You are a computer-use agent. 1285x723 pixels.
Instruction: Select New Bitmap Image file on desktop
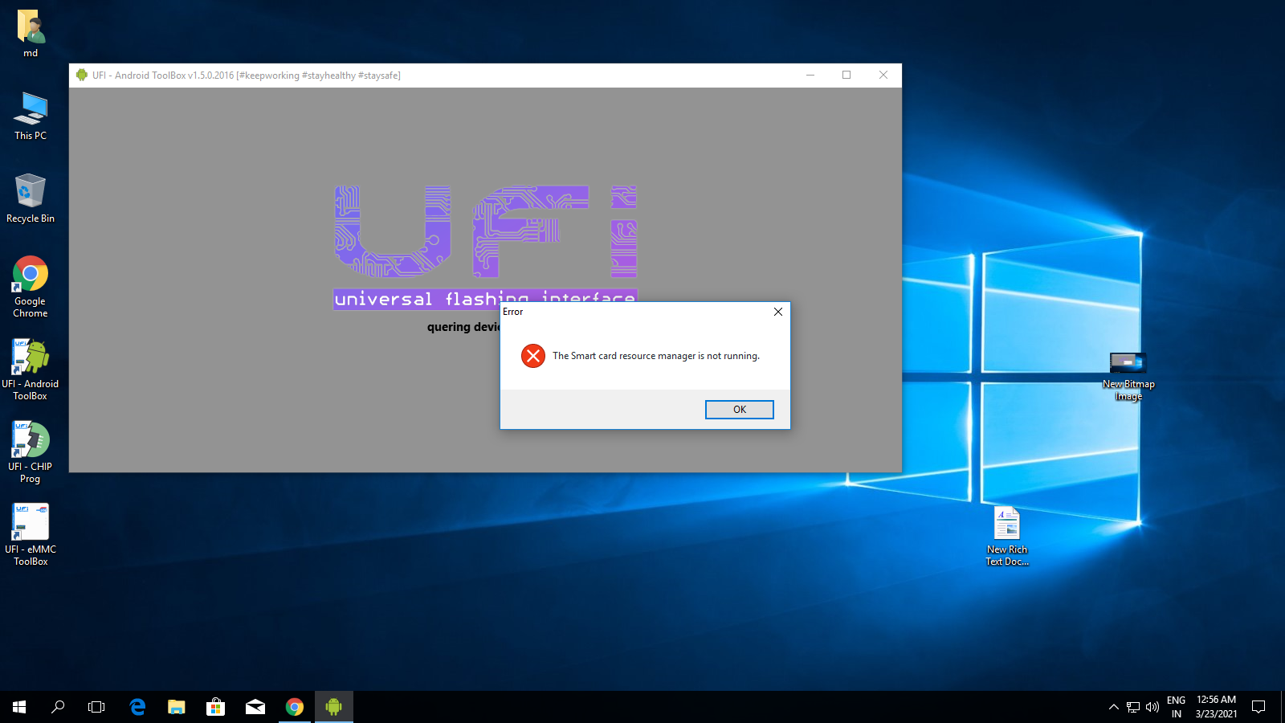(x=1128, y=376)
